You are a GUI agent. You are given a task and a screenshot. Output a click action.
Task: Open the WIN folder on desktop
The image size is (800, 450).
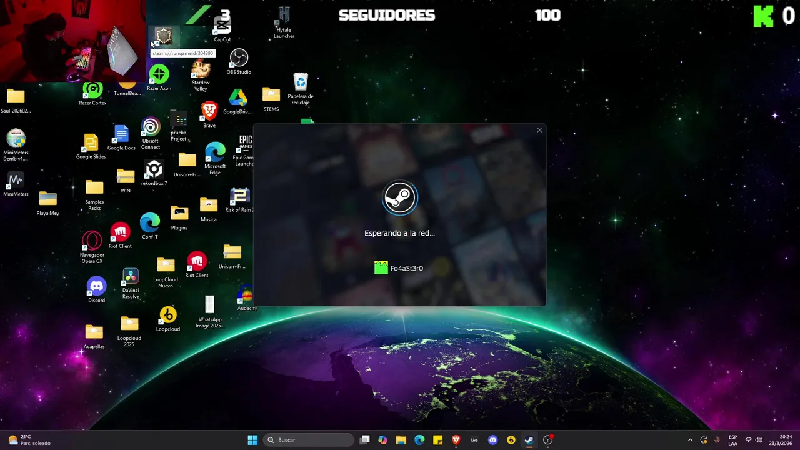[126, 181]
